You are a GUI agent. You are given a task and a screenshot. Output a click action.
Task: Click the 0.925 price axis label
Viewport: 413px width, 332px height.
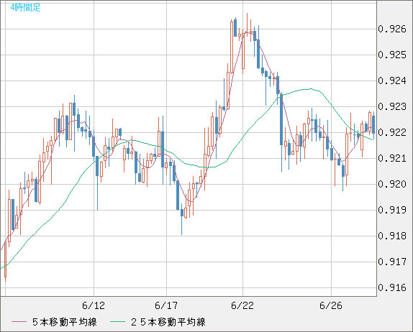[x=392, y=55]
